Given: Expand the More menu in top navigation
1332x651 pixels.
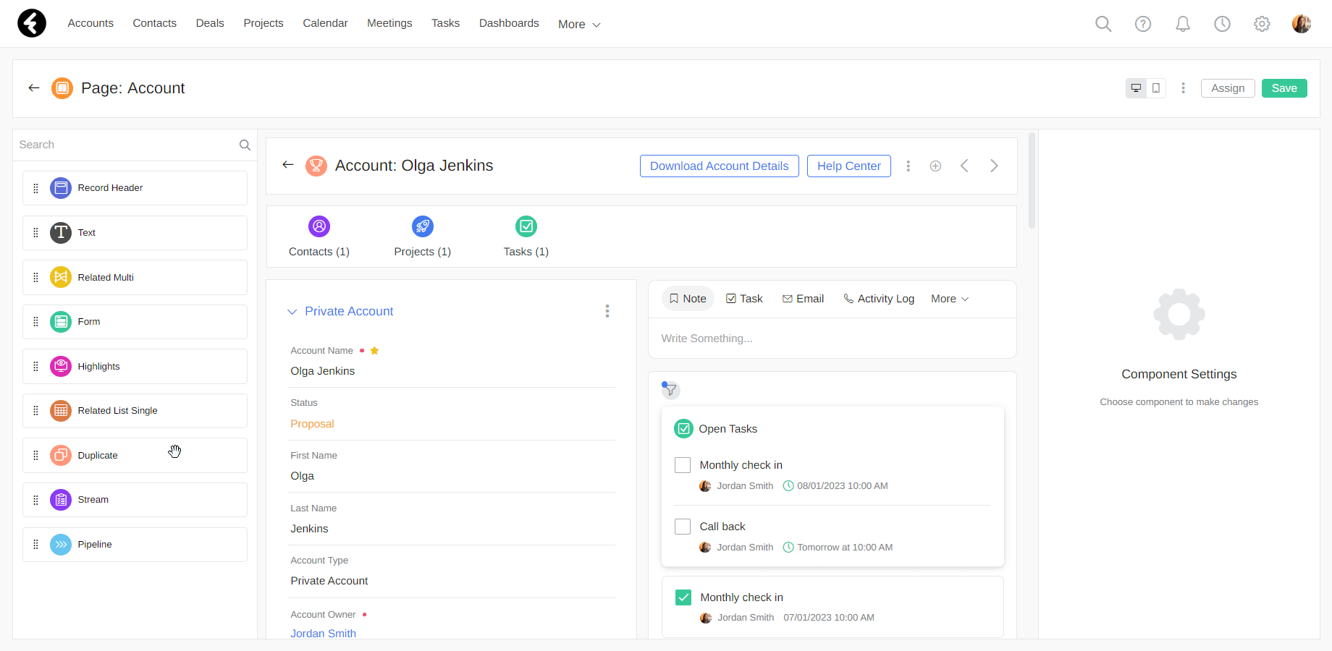Looking at the screenshot, I should [579, 25].
